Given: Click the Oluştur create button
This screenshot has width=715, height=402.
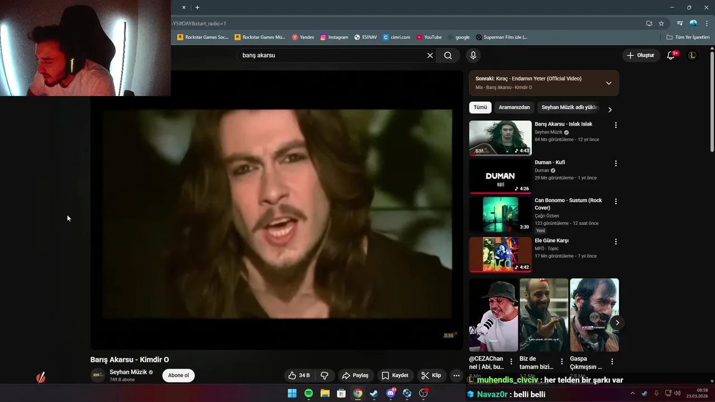Looking at the screenshot, I should 640,55.
